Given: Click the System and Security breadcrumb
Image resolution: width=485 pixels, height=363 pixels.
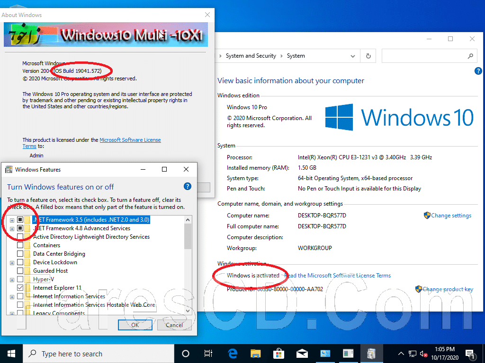Looking at the screenshot, I should coord(251,56).
